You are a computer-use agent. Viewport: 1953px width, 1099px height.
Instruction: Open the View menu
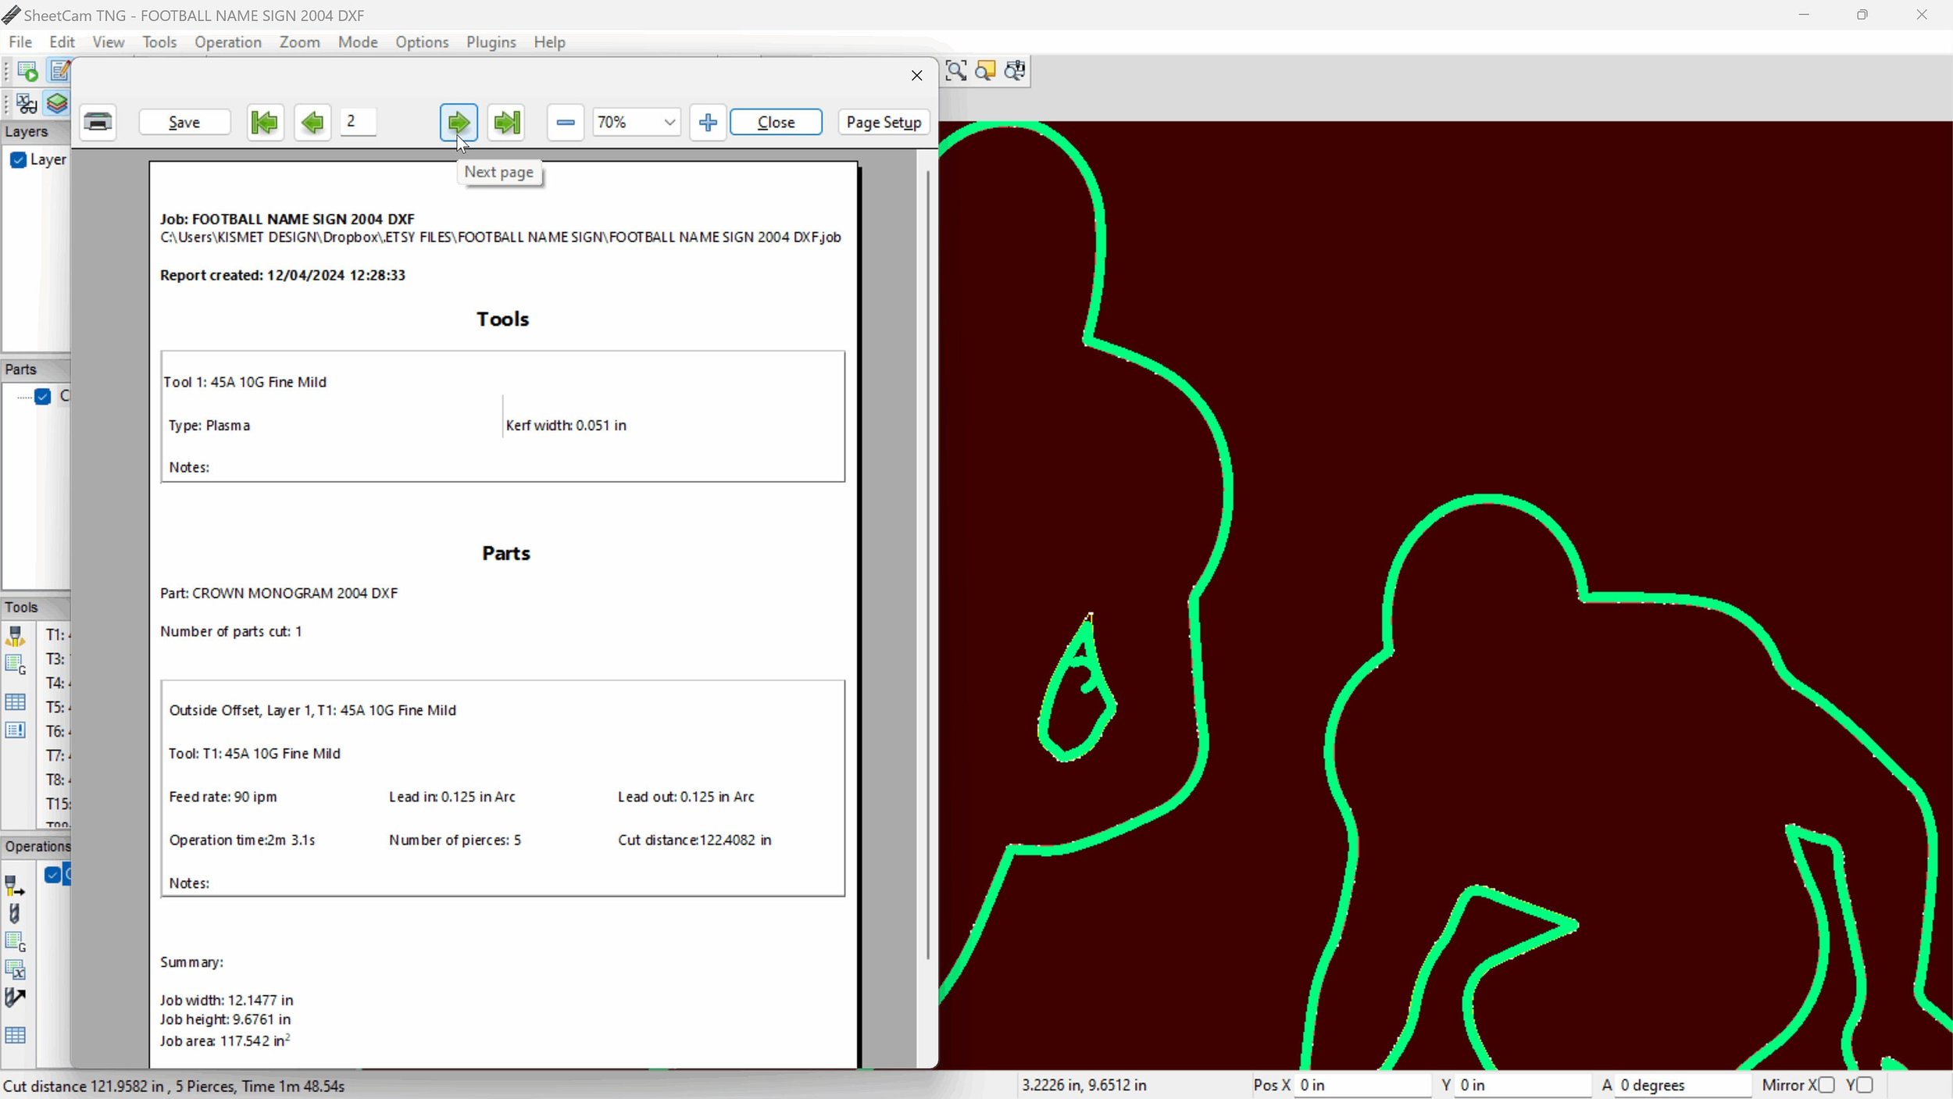(109, 42)
